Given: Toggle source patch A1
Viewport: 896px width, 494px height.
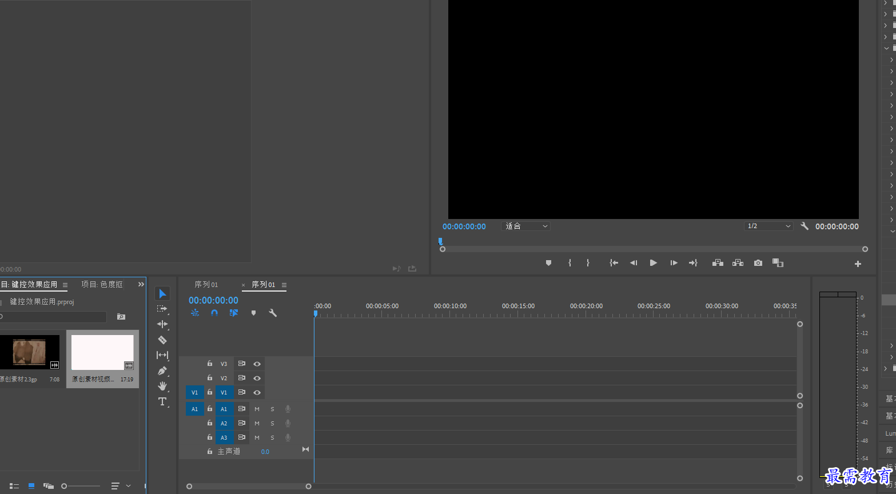Looking at the screenshot, I should 194,409.
